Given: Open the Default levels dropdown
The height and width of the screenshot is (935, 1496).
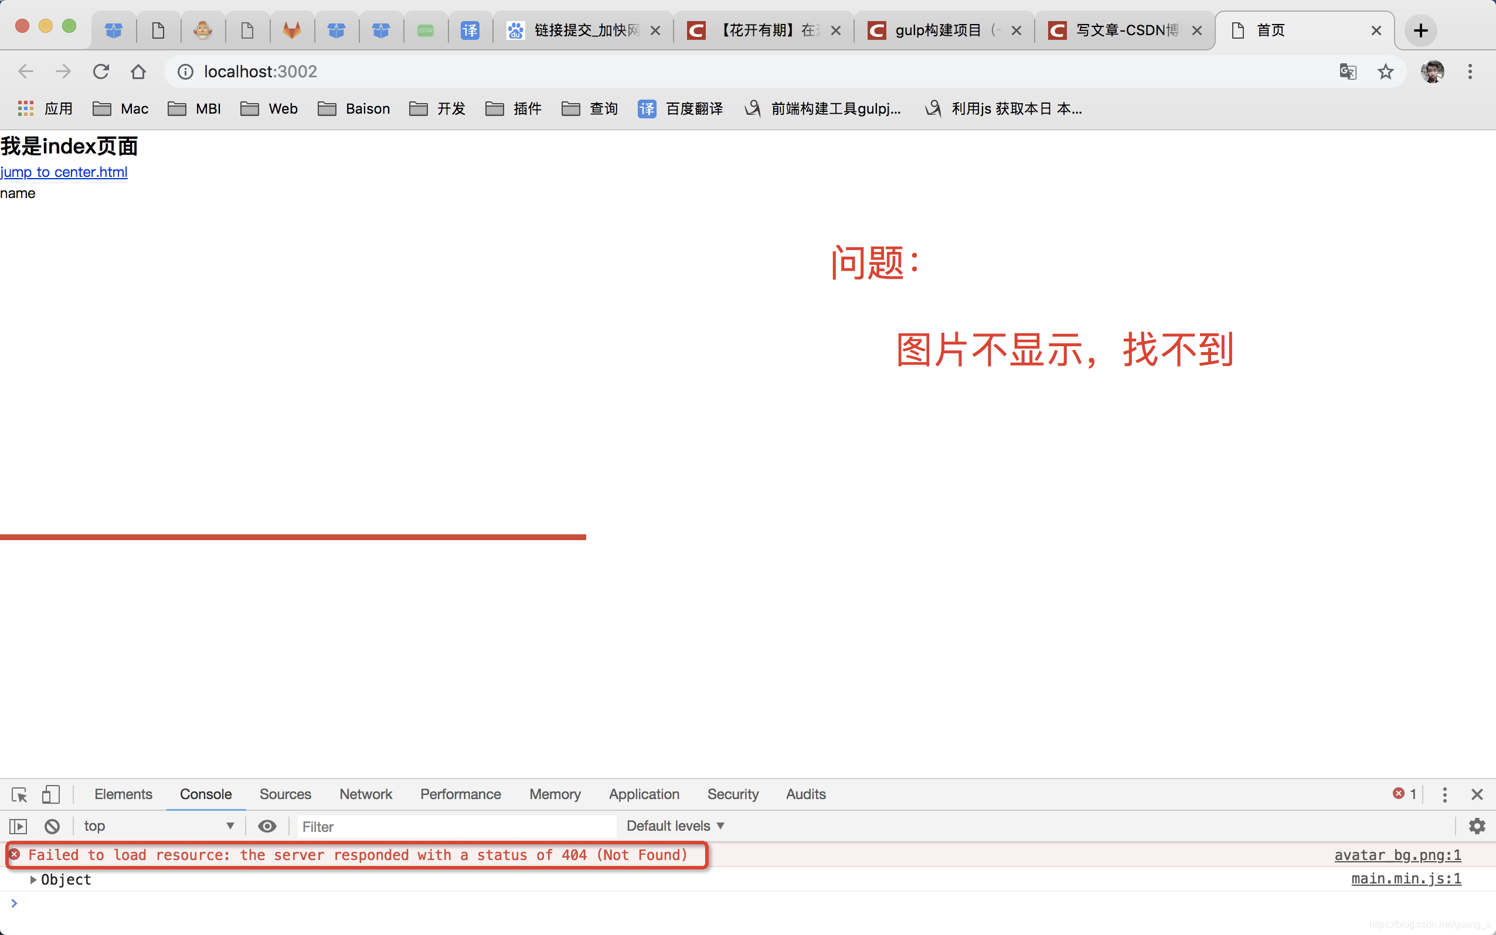Looking at the screenshot, I should pos(674,825).
